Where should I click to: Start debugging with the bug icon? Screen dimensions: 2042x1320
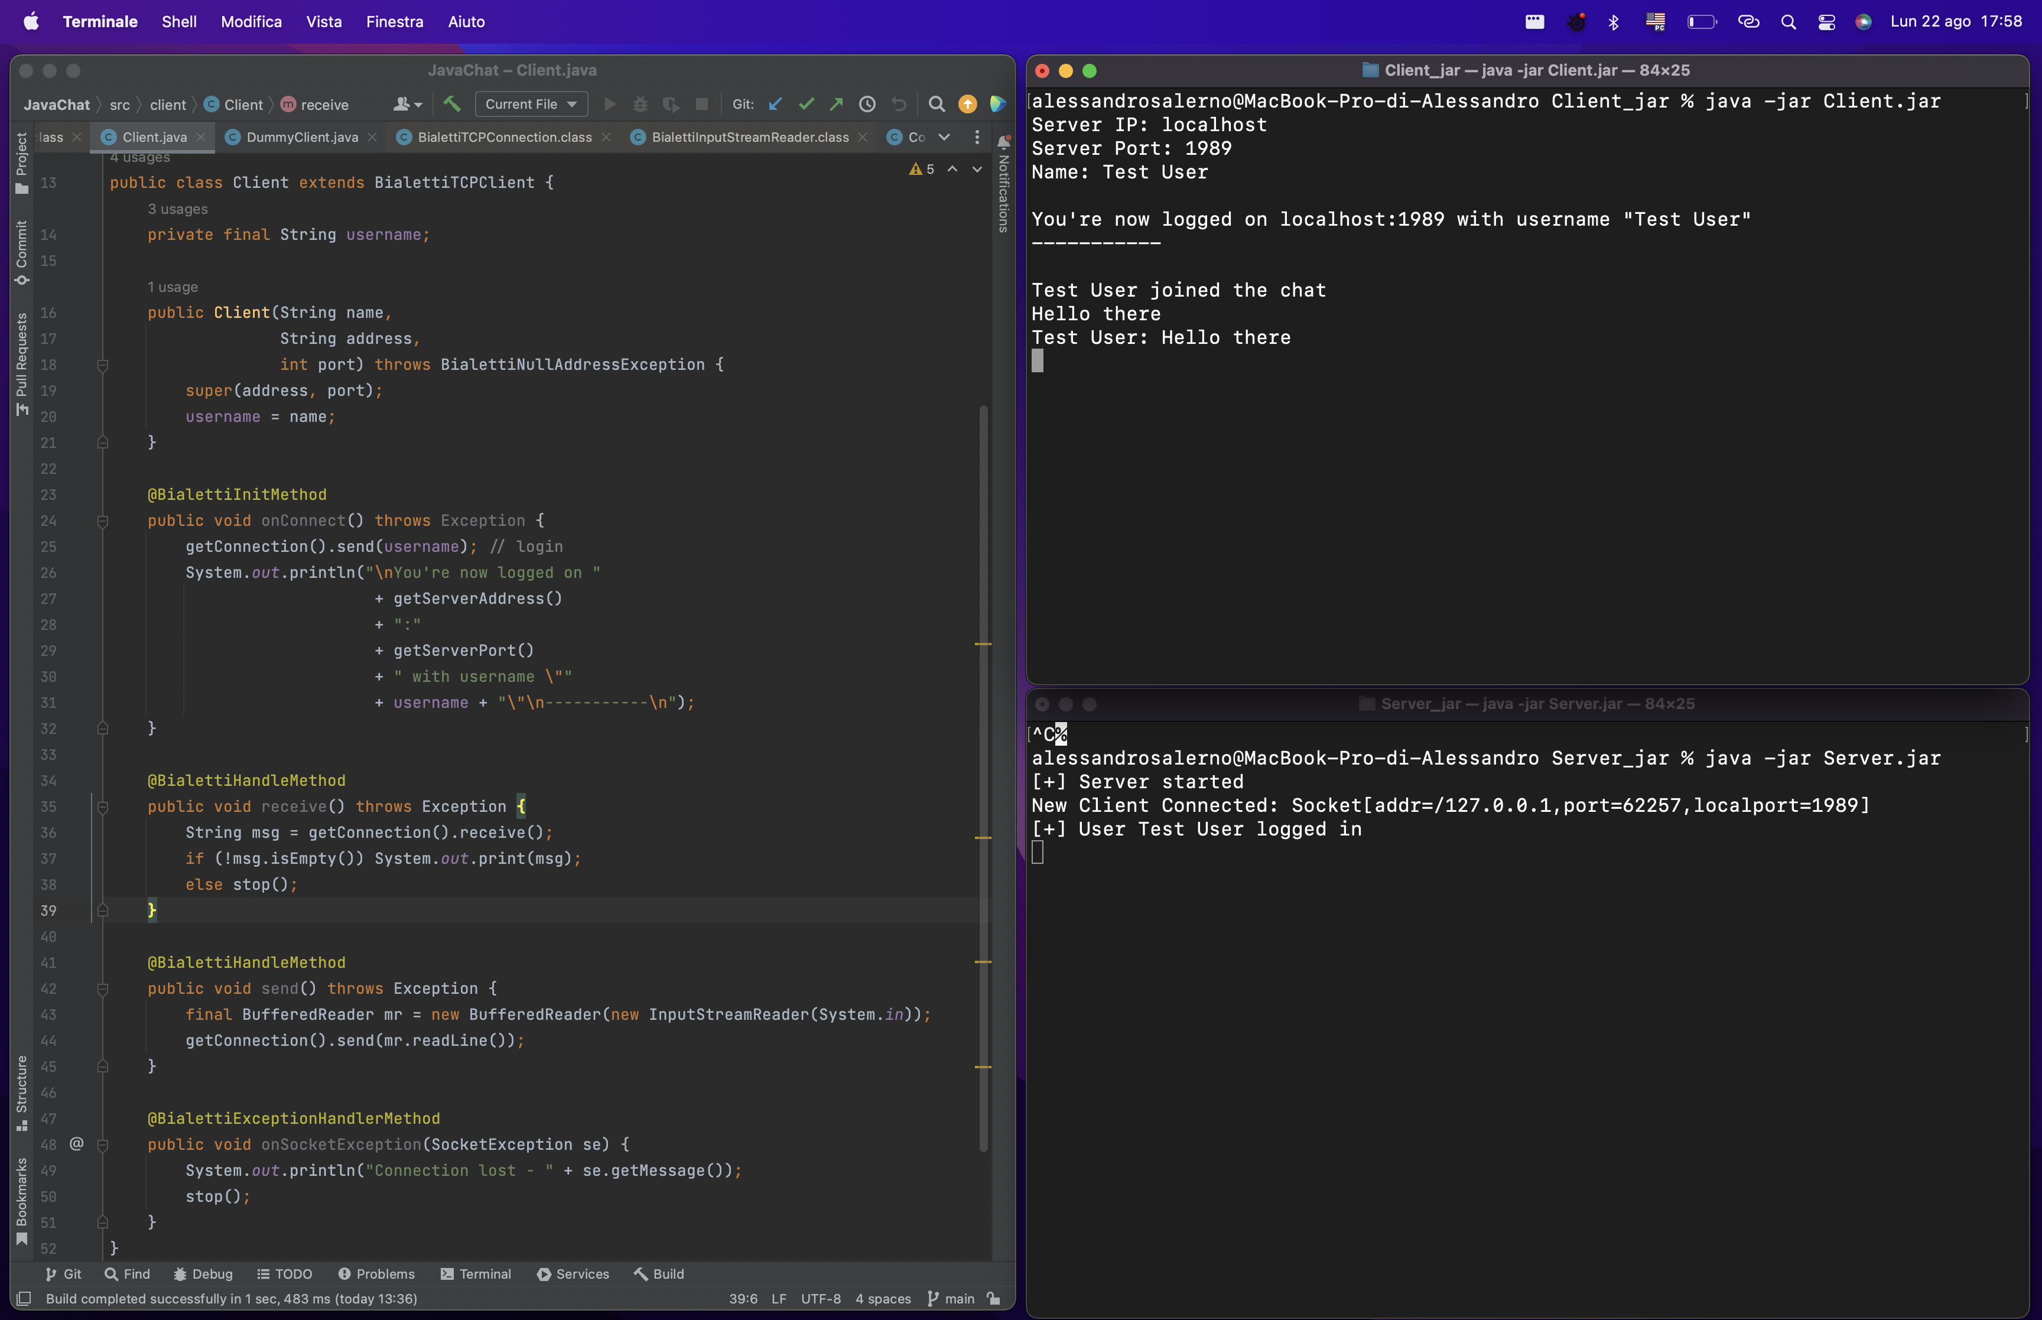pyautogui.click(x=640, y=104)
